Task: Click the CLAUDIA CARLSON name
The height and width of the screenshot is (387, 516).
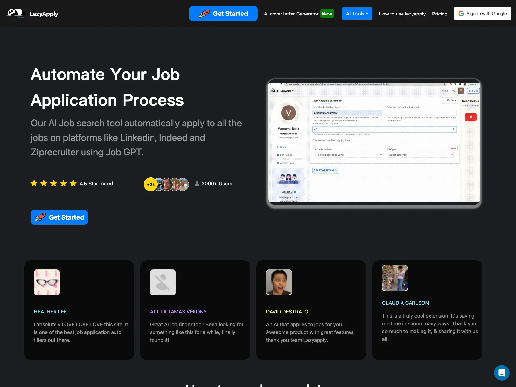Action: (405, 303)
